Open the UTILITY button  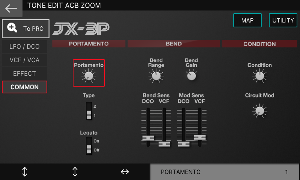point(283,20)
